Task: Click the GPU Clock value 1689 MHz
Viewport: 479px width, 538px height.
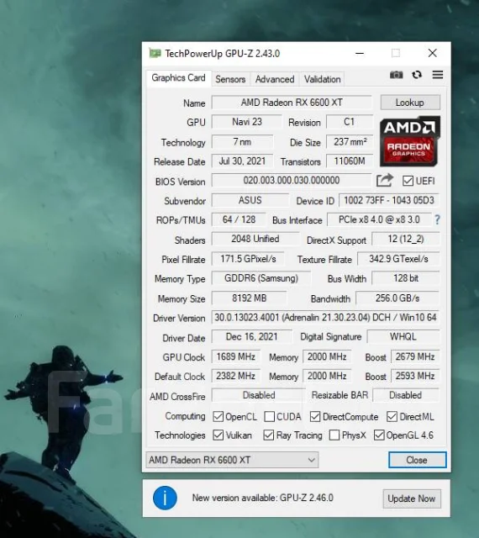Action: pyautogui.click(x=236, y=356)
